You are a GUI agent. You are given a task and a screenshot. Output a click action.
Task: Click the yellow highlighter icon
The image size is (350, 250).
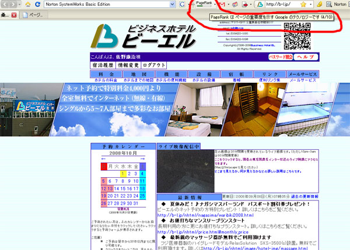320,4
